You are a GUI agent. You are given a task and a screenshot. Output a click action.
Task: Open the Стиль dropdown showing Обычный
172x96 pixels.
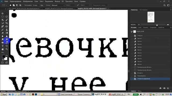(58, 5)
